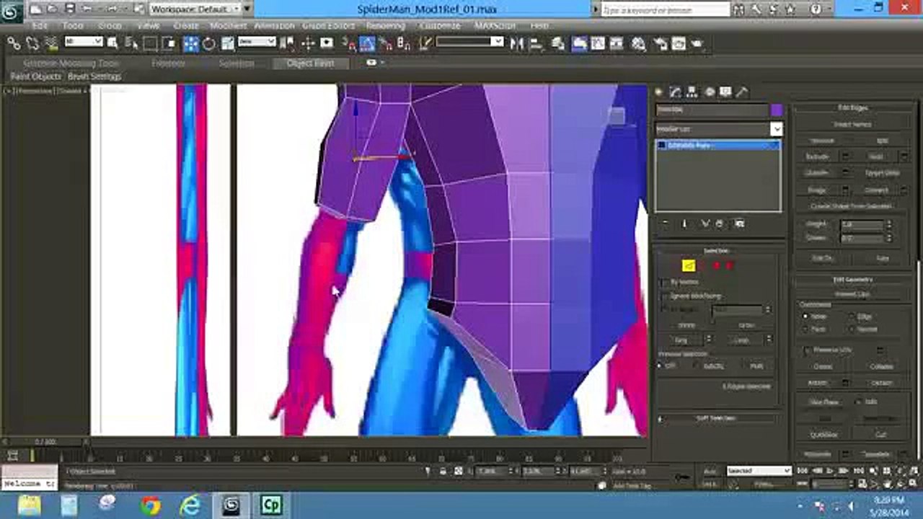Enable the By Vertex checkbox
The image size is (923, 519).
coord(666,282)
